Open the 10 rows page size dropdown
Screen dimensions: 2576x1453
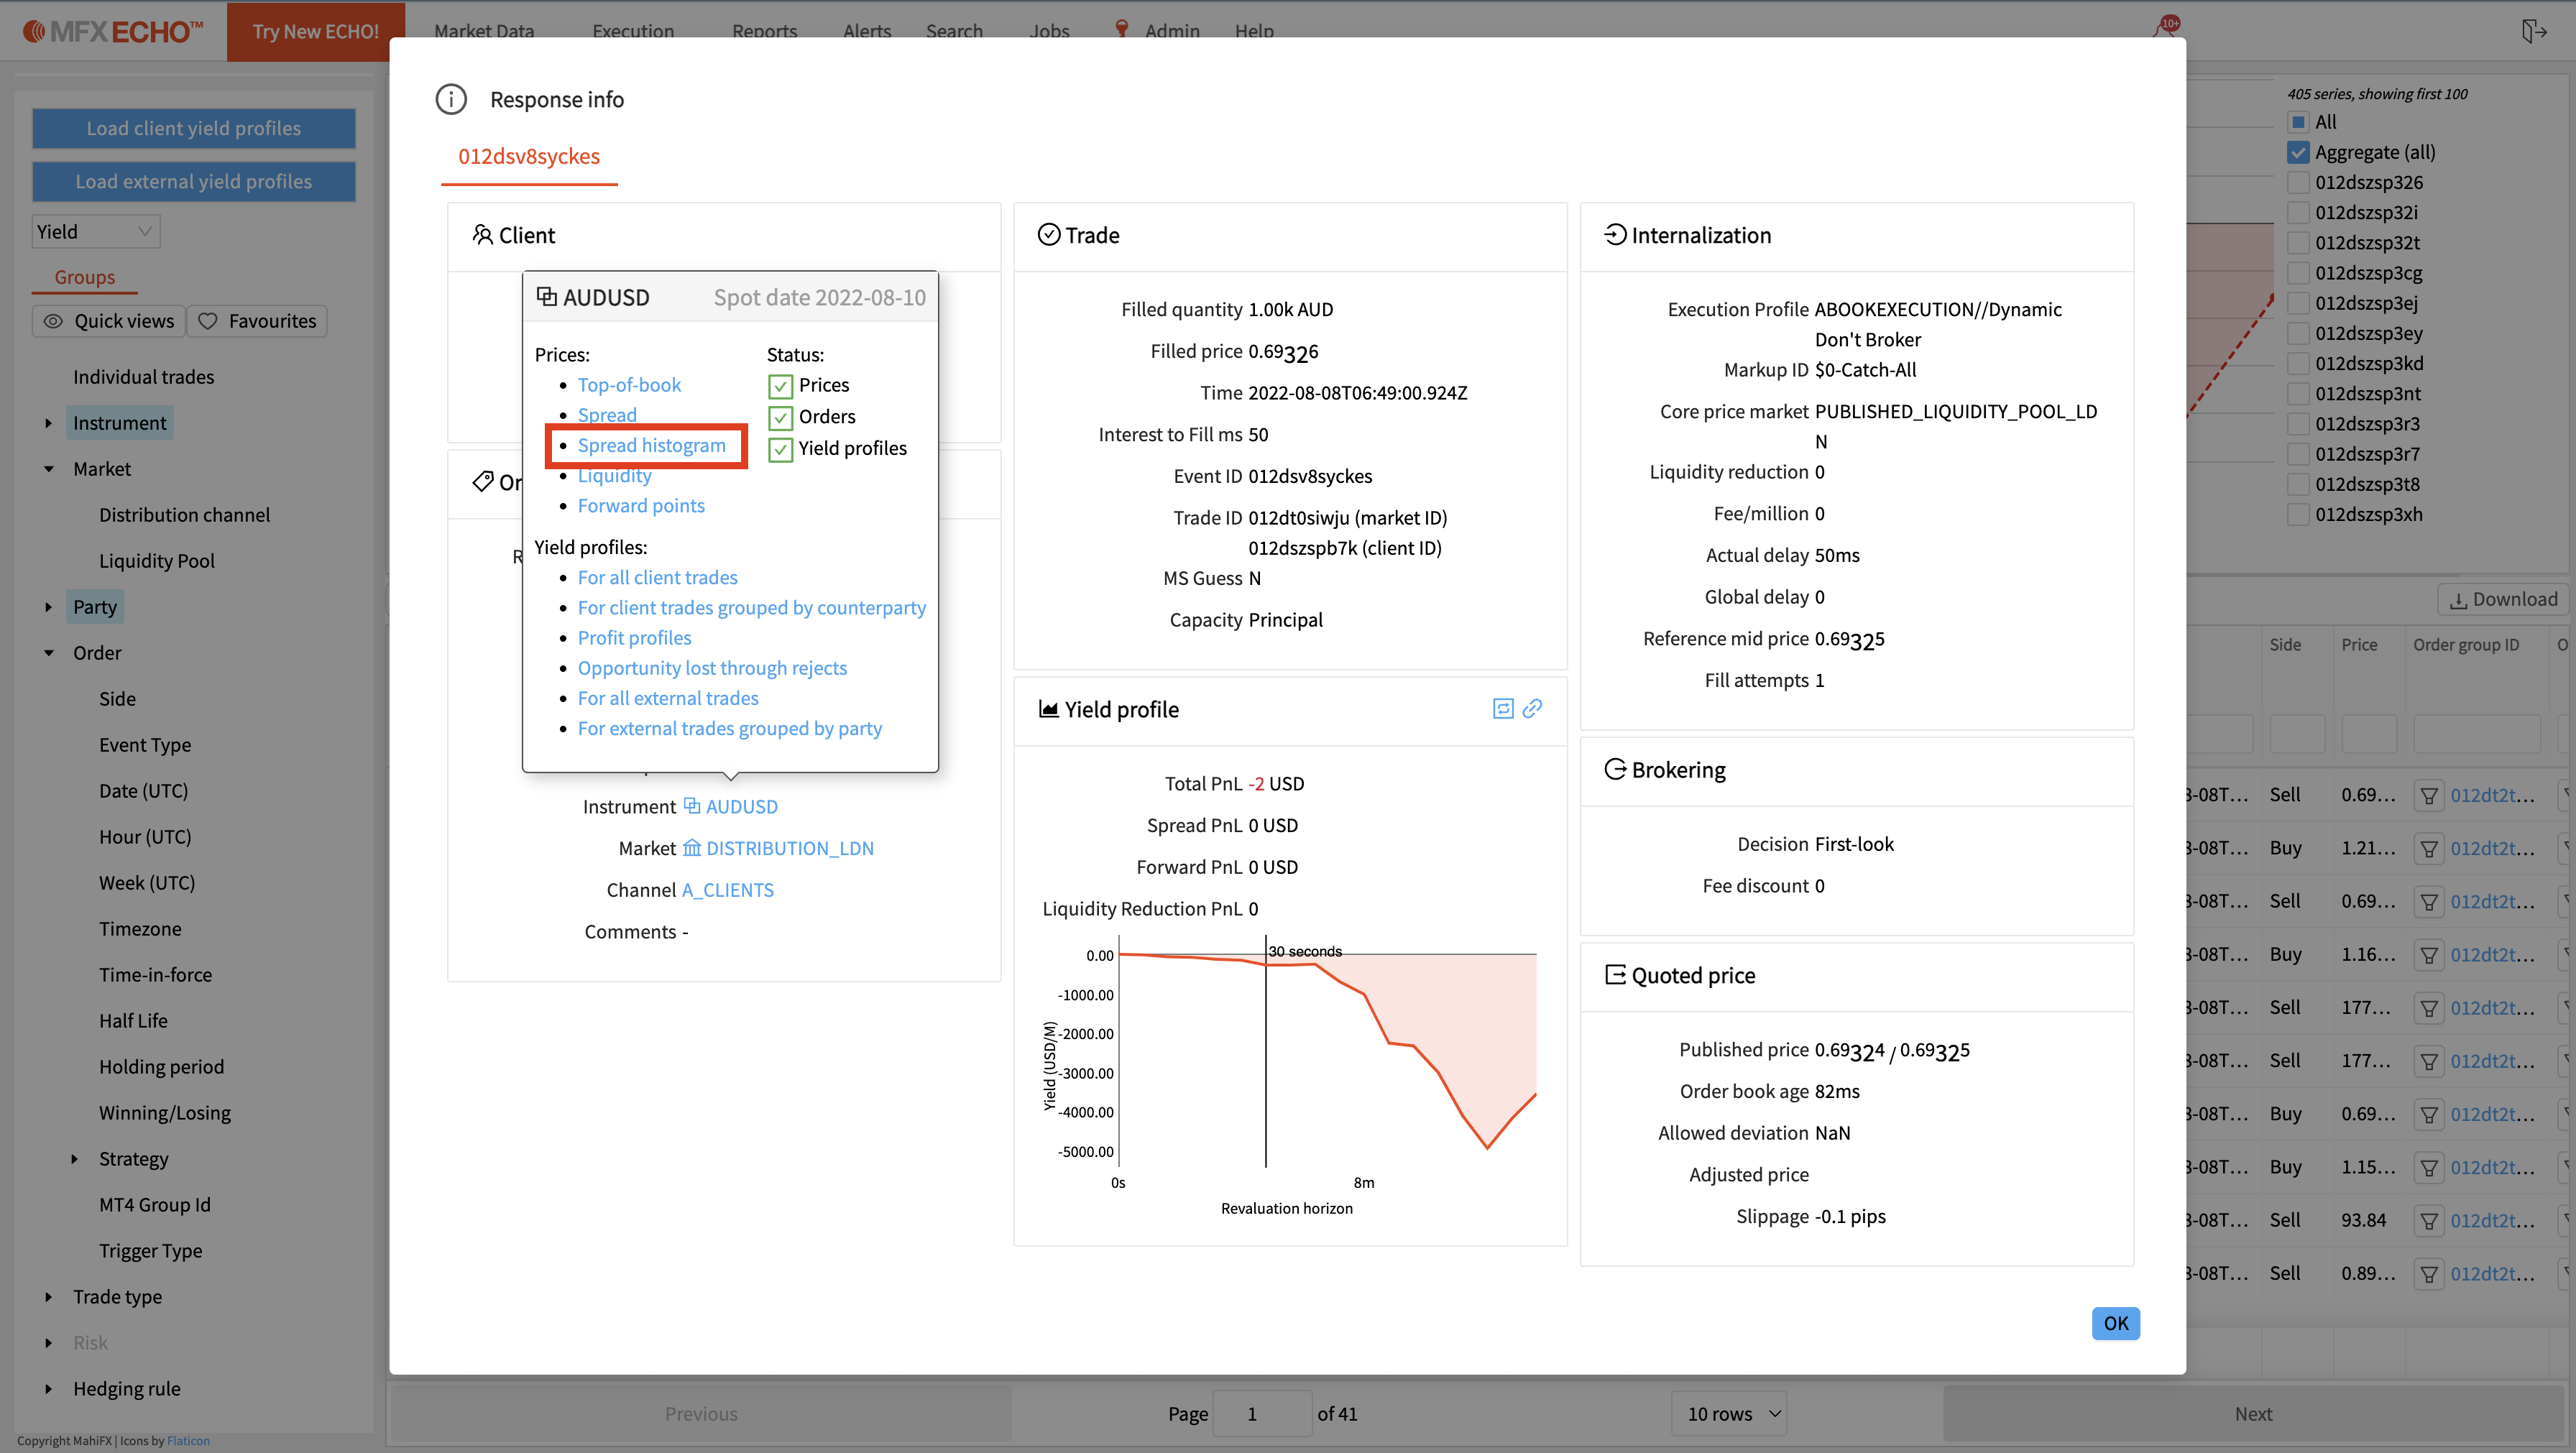1730,1414
